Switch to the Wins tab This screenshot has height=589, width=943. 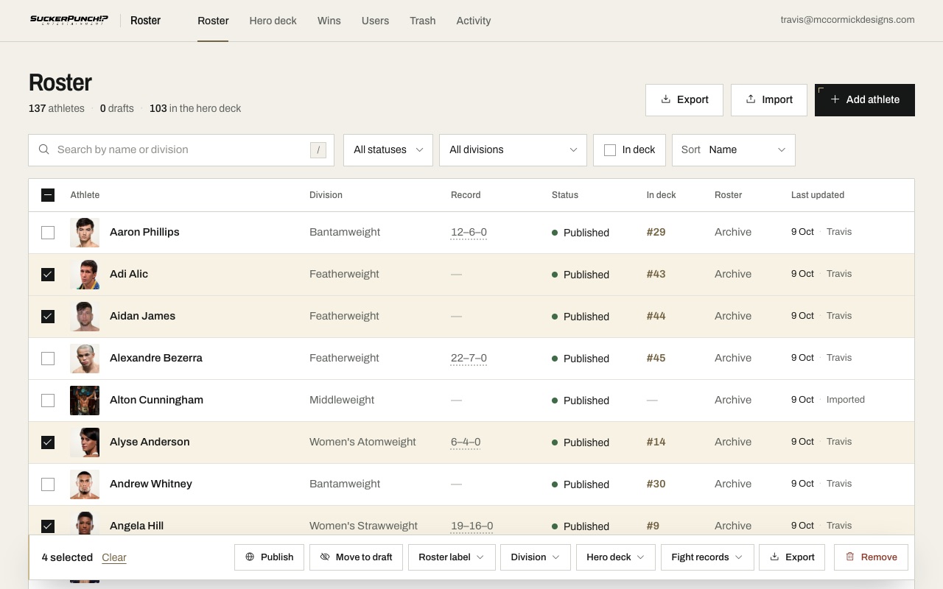click(x=329, y=21)
